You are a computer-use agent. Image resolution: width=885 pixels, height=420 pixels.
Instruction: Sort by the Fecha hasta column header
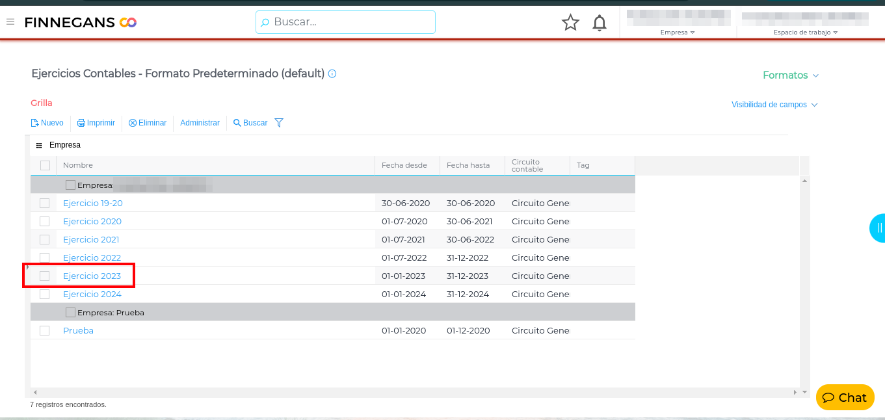click(x=472, y=165)
